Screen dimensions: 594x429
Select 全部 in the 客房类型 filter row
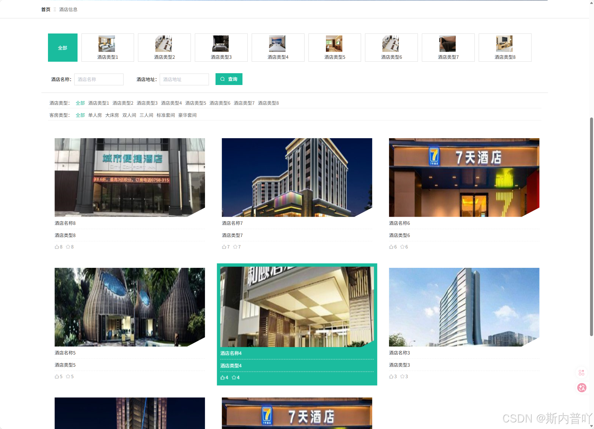[x=80, y=115]
